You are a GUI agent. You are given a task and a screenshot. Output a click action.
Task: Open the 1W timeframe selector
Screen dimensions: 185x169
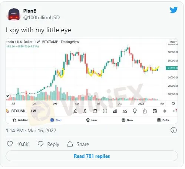pos(33,111)
